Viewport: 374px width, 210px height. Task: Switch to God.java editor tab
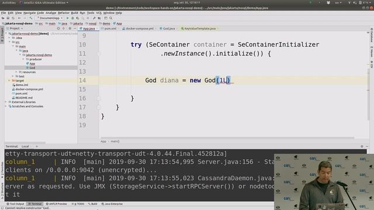coord(168,29)
